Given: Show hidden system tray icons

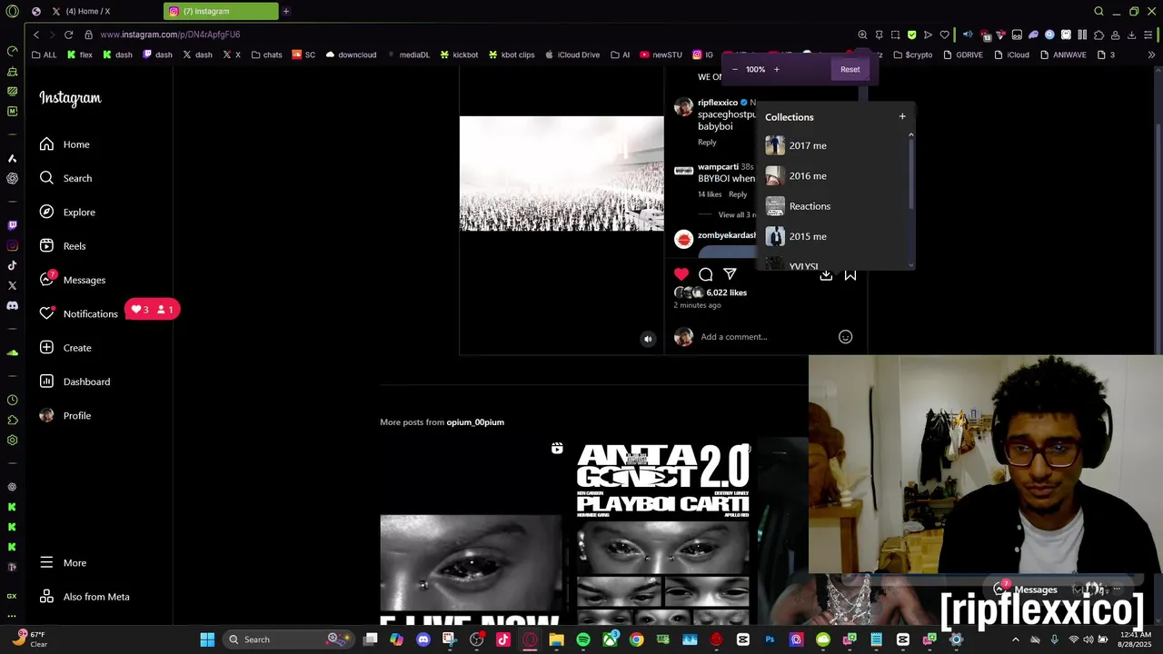Looking at the screenshot, I should [1016, 639].
